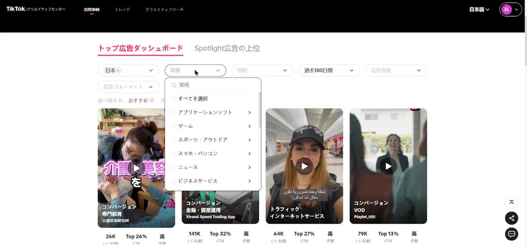Click the 141K いいね数 stat
The height and width of the screenshot is (250, 527).
point(195,237)
